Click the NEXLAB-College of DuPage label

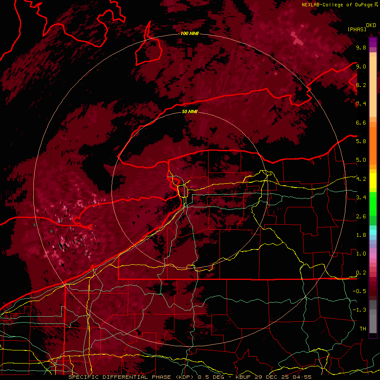(338, 5)
